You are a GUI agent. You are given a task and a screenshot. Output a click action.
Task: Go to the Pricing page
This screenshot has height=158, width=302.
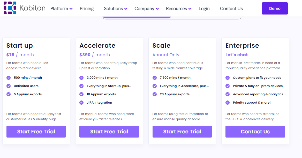click(87, 9)
